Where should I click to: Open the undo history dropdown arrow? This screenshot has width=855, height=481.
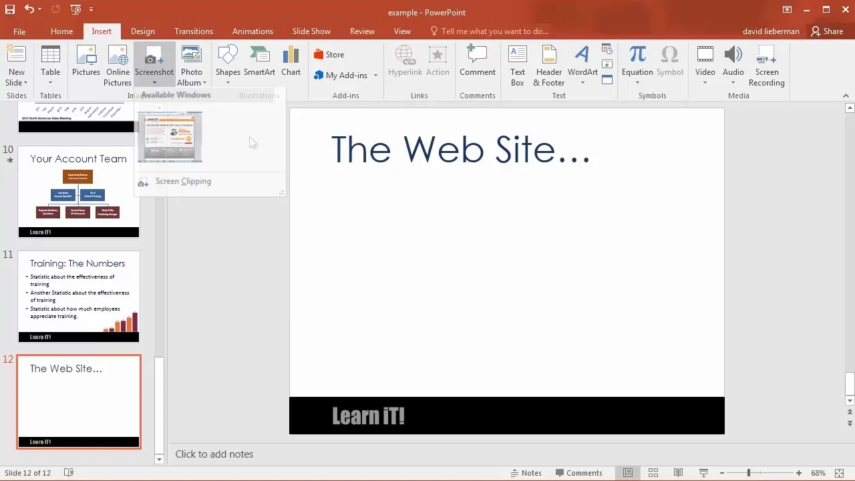tap(40, 9)
